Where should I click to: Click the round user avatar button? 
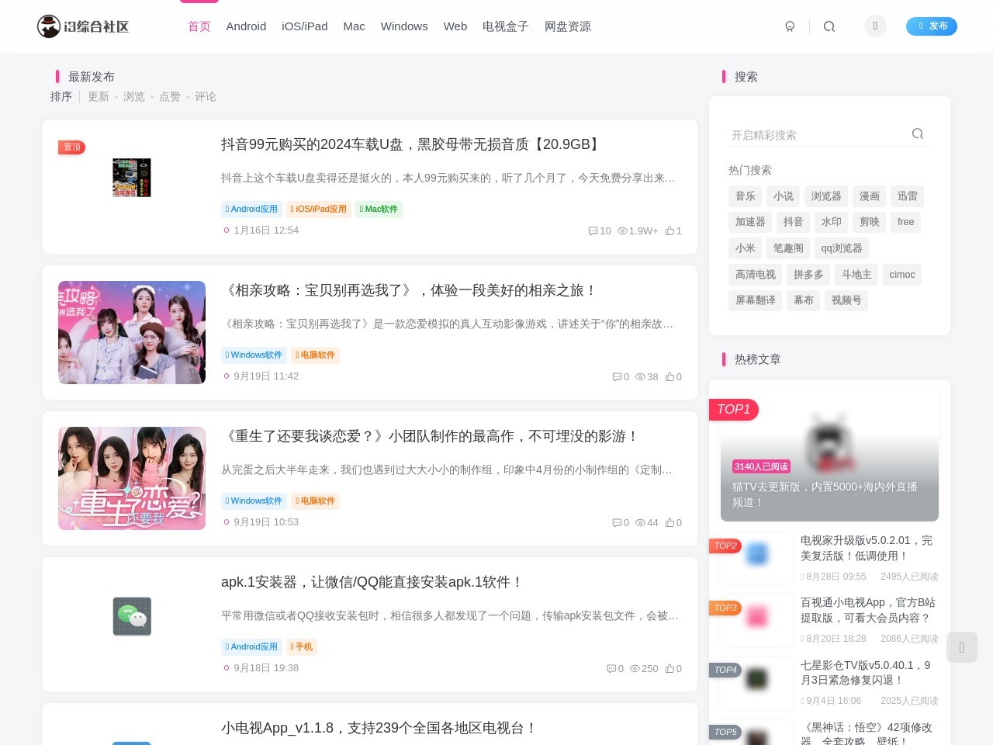tap(875, 26)
